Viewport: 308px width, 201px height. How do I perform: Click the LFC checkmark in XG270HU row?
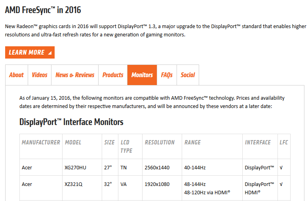[x=281, y=168]
